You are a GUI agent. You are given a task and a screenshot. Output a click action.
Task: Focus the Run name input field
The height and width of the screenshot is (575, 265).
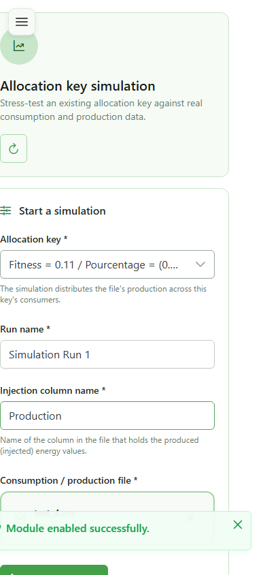point(107,354)
